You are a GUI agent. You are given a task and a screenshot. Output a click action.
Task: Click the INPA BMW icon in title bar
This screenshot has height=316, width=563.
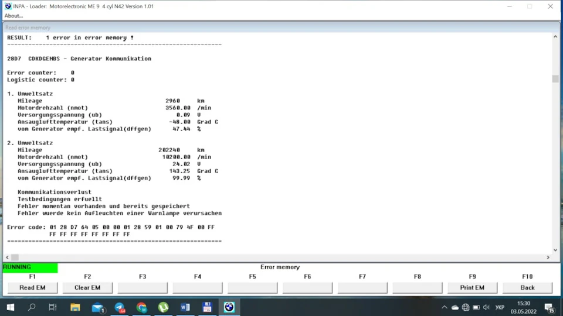point(8,6)
